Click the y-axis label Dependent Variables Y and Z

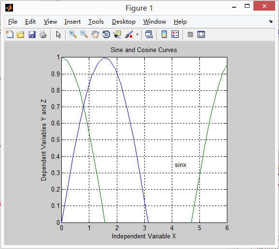click(x=43, y=140)
